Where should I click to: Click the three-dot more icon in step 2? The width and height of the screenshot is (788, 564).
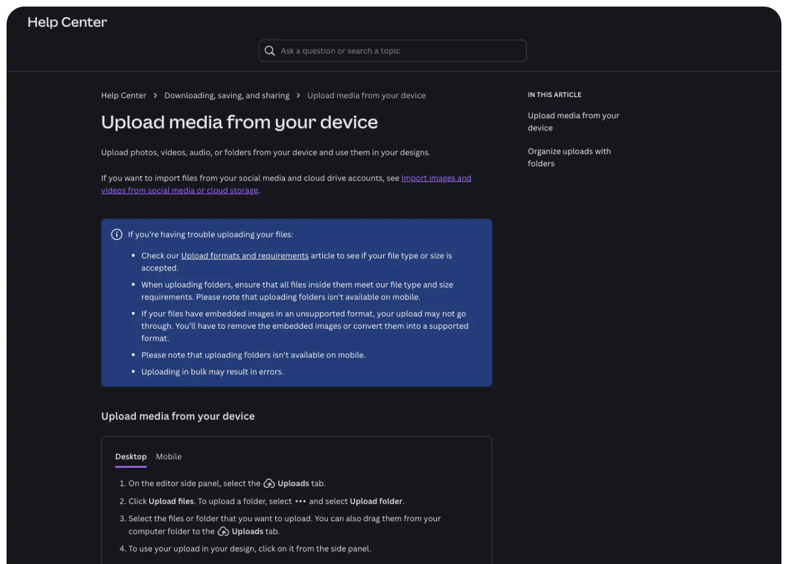(300, 501)
